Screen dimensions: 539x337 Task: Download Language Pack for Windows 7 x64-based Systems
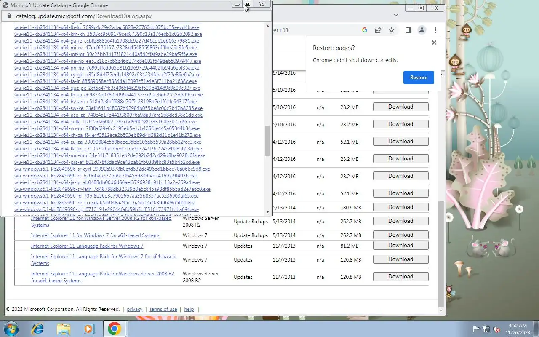point(400,259)
